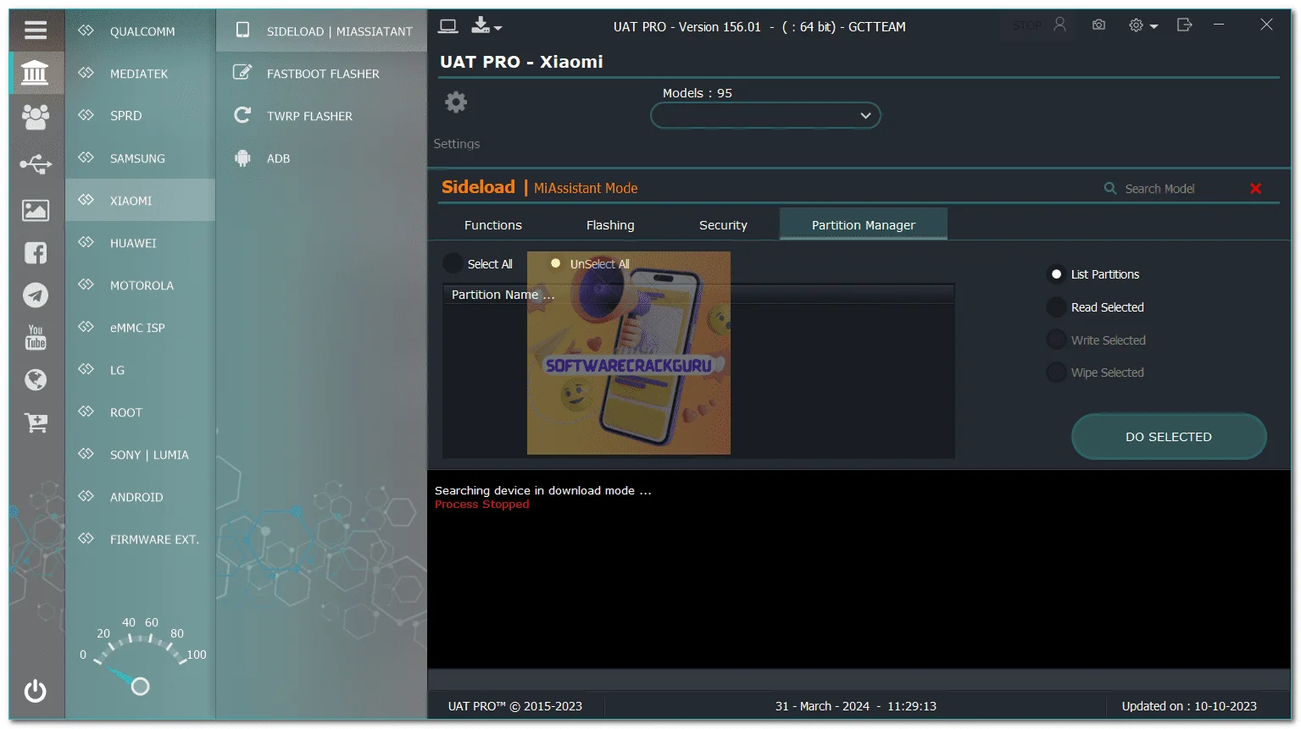Open FASTBOOT FLASHER mode

click(x=322, y=74)
